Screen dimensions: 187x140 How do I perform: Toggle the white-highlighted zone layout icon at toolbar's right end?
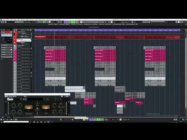(x=178, y=22)
